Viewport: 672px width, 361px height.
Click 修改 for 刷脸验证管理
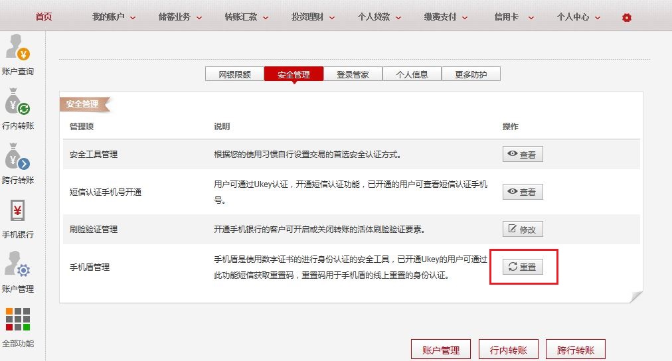523,229
